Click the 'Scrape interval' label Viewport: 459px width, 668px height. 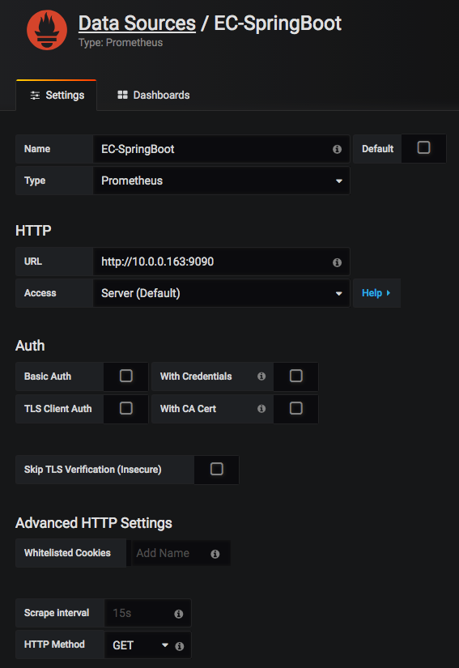click(x=57, y=613)
